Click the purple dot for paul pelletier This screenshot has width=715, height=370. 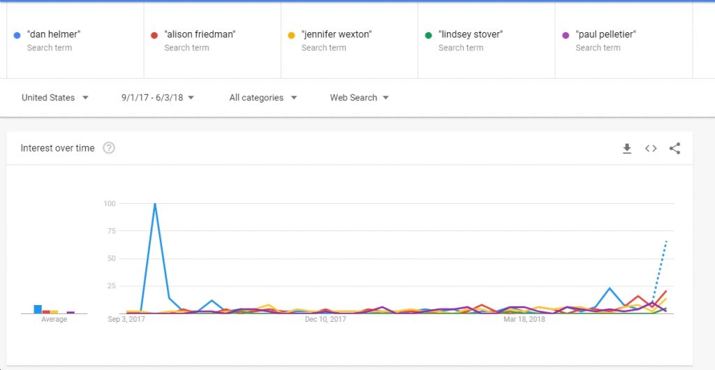566,35
